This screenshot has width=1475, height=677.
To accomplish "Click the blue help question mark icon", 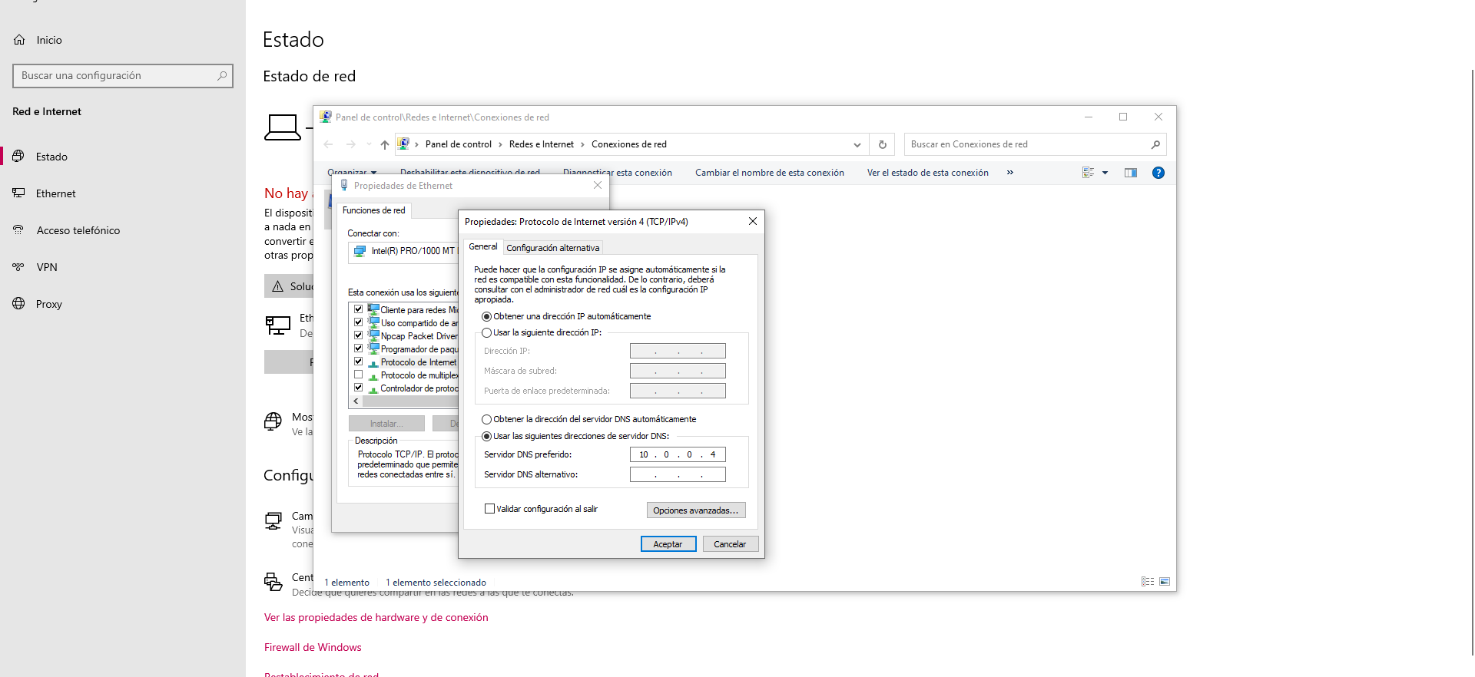I will click(1158, 173).
